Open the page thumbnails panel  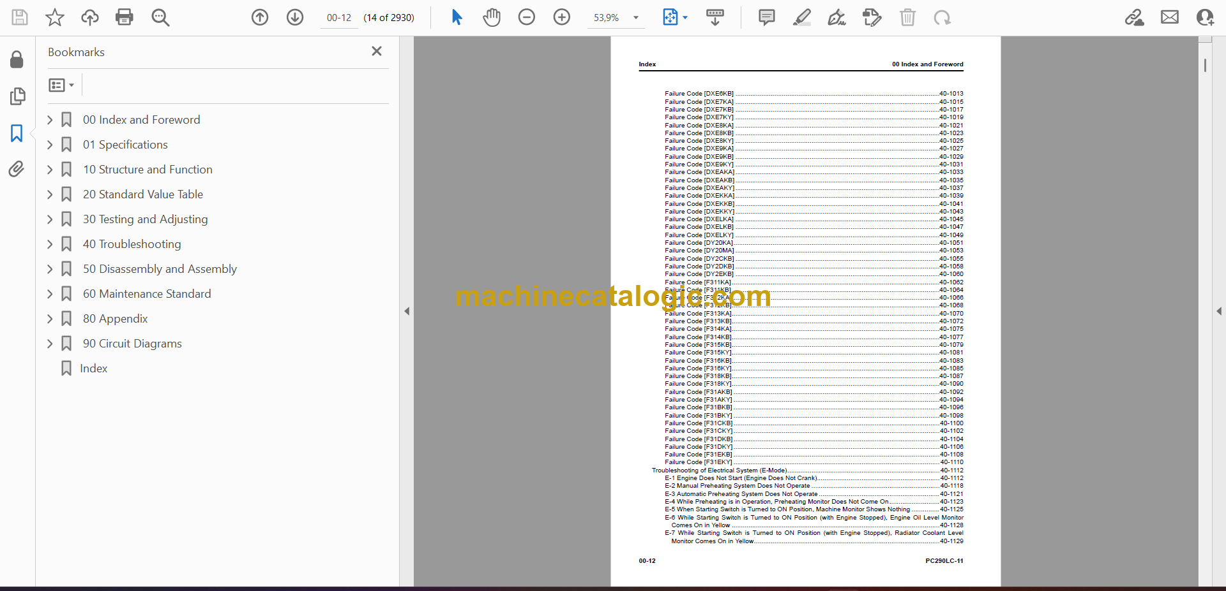[17, 96]
